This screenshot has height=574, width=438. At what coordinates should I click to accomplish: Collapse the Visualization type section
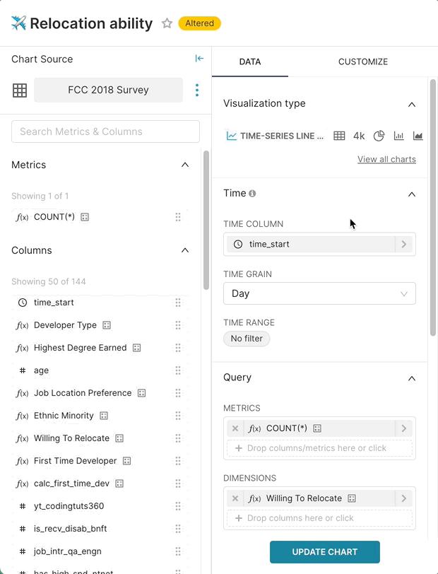[x=412, y=104]
